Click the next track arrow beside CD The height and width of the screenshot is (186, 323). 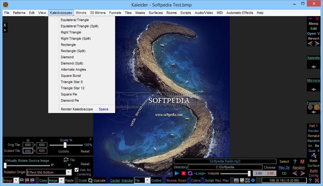(x=303, y=173)
